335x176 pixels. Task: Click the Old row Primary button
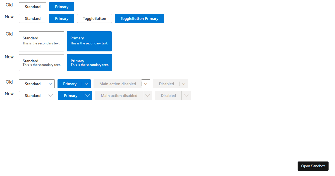62,7
